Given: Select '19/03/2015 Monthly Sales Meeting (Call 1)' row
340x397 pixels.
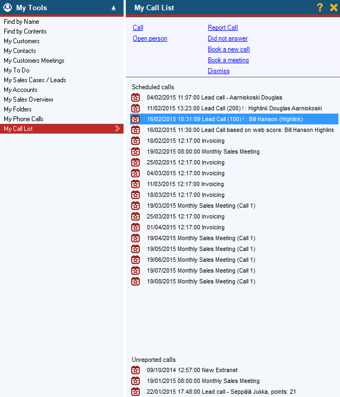Looking at the screenshot, I should (201, 206).
